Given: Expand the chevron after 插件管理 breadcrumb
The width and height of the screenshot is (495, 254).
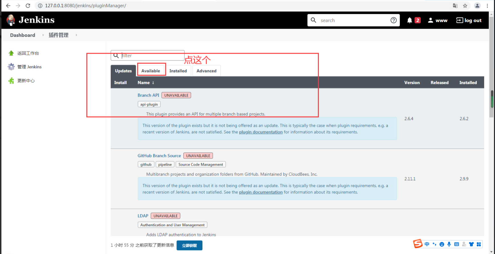Looking at the screenshot, I should [x=76, y=35].
